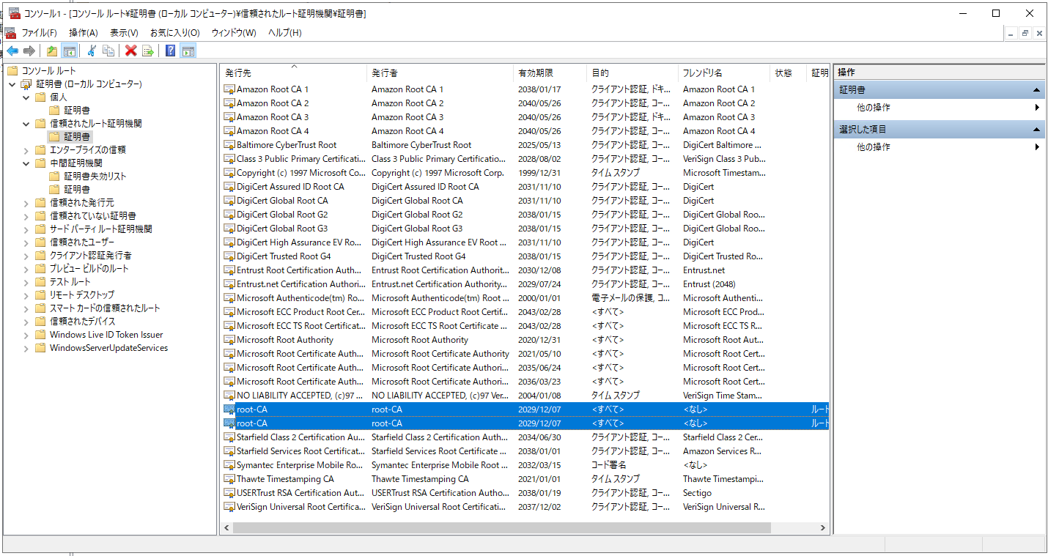Image resolution: width=1048 pixels, height=556 pixels.
Task: Select the VeriSign Universal Root certificate row
Action: pyautogui.click(x=525, y=507)
